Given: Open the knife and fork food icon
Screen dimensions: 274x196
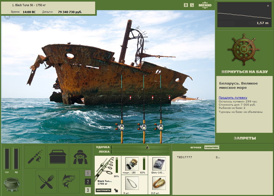Looking at the screenshot, I should pos(46,182).
